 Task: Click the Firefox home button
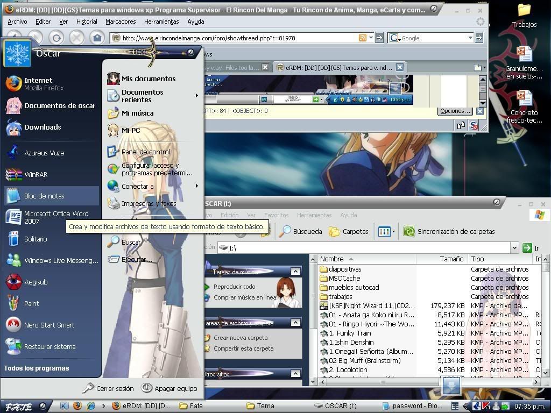pyautogui.click(x=97, y=37)
